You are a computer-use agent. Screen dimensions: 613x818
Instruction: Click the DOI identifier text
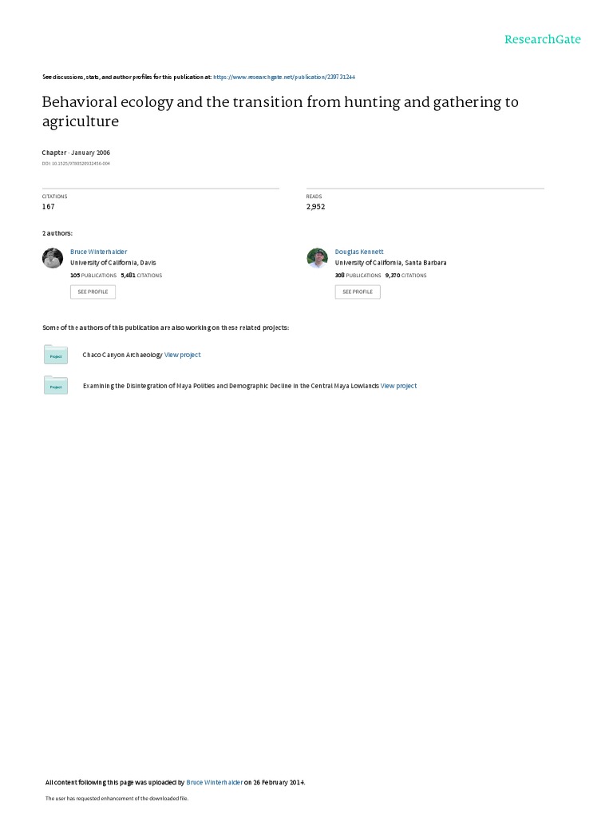coord(76,163)
